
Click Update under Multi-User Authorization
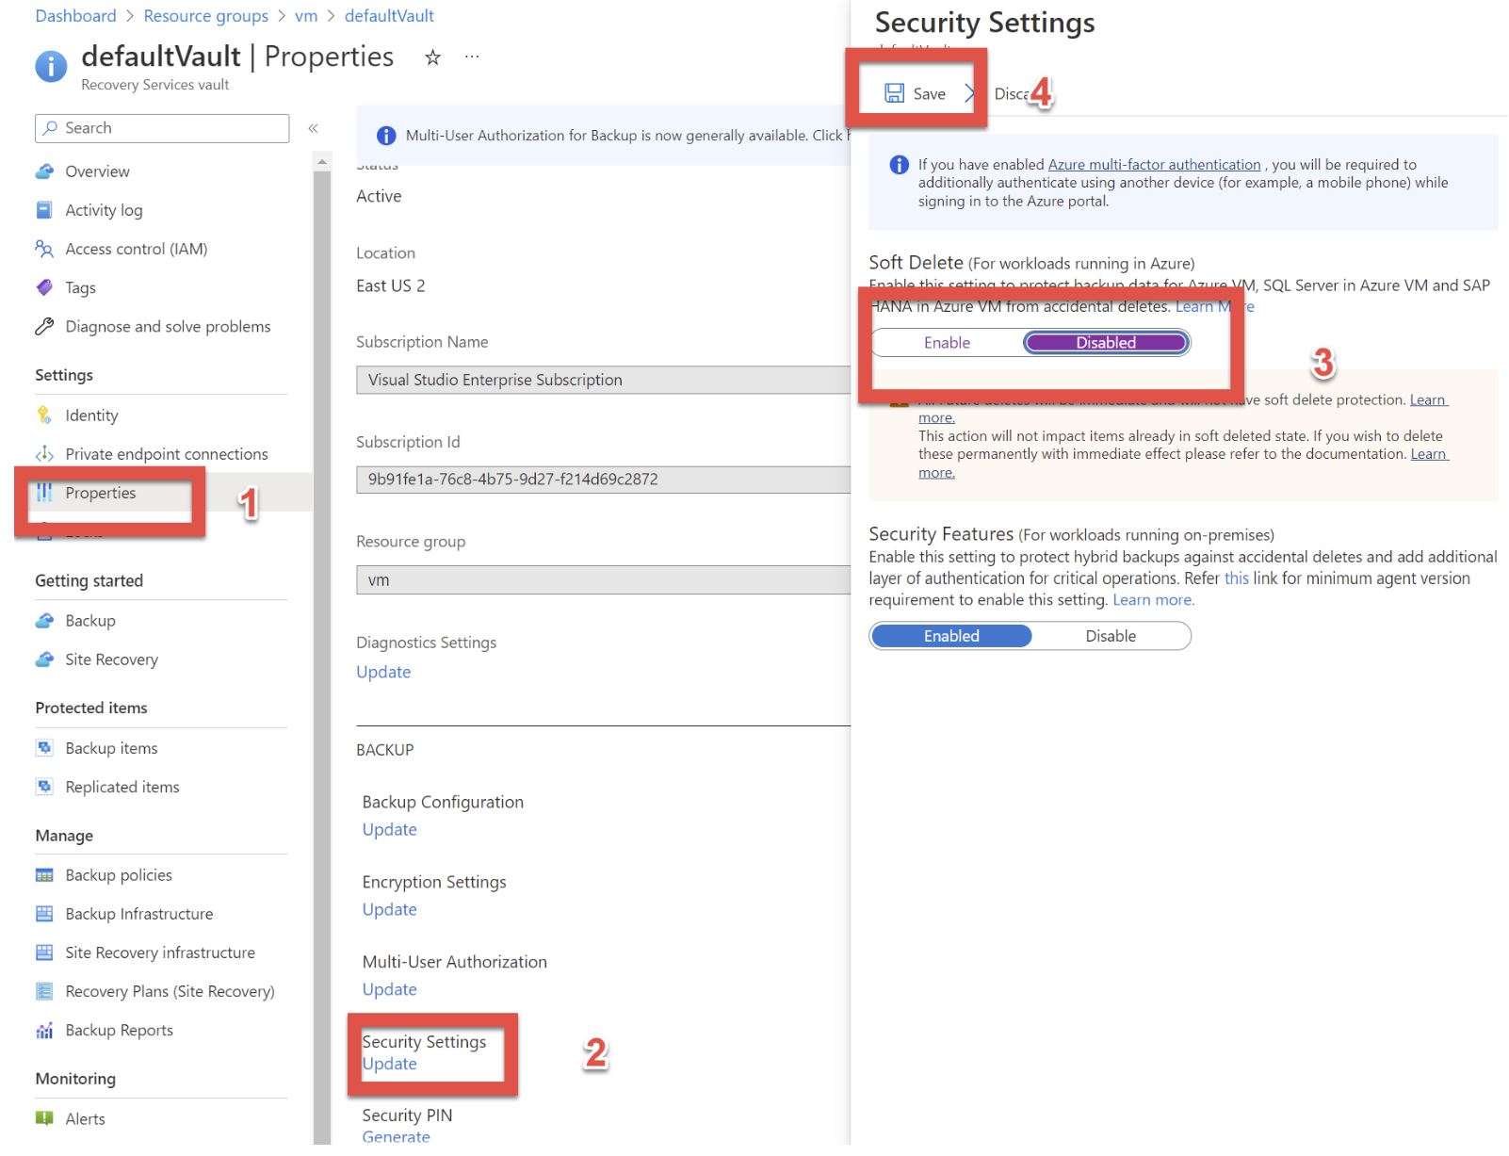pos(389,989)
